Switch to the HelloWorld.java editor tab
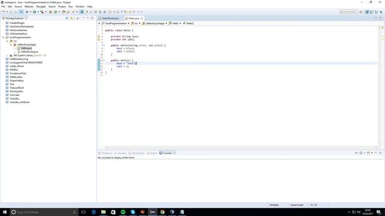The image size is (385, 216). point(110,19)
